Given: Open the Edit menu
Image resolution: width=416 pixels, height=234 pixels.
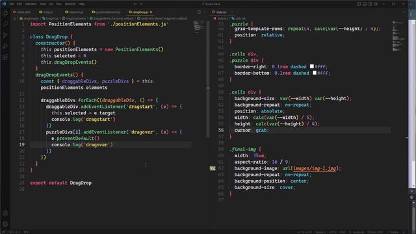Looking at the screenshot, I should 19,4.
